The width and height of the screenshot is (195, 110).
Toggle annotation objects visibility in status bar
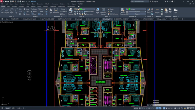point(164,108)
